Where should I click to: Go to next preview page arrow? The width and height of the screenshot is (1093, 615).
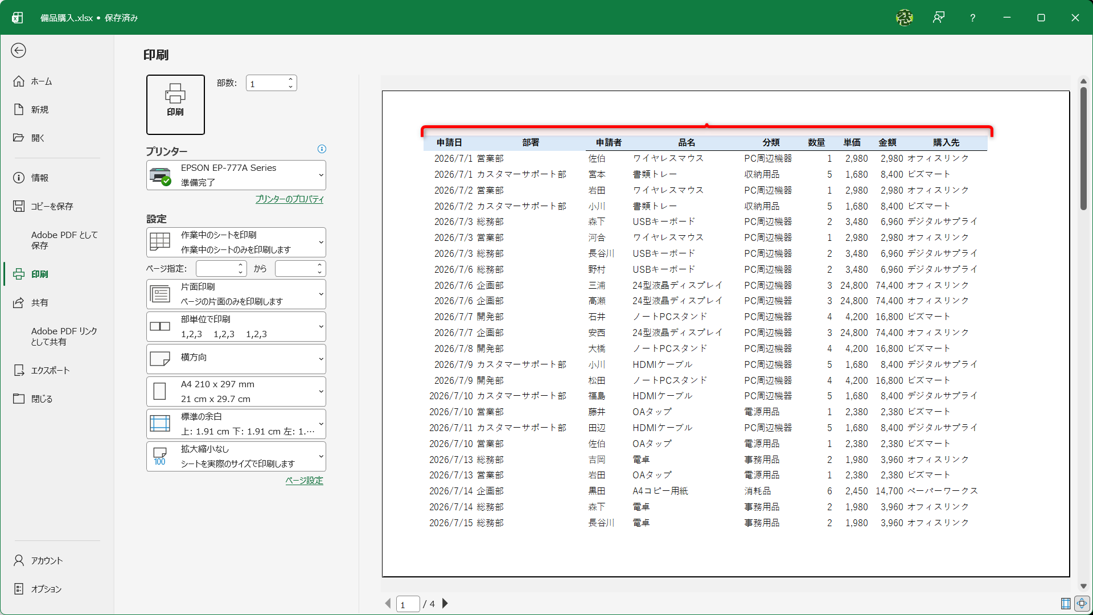pos(445,604)
